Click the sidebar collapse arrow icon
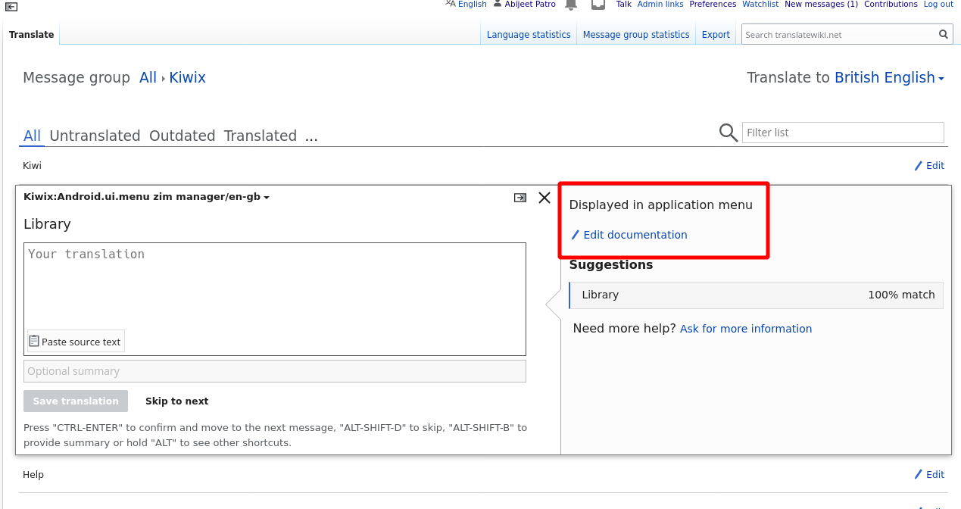The height and width of the screenshot is (509, 961). [11, 6]
